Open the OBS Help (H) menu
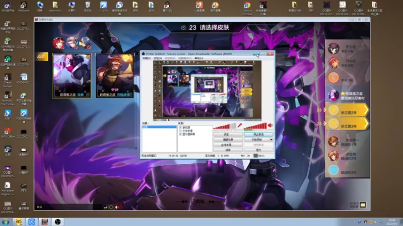This screenshot has height=226, width=403. tap(198, 58)
